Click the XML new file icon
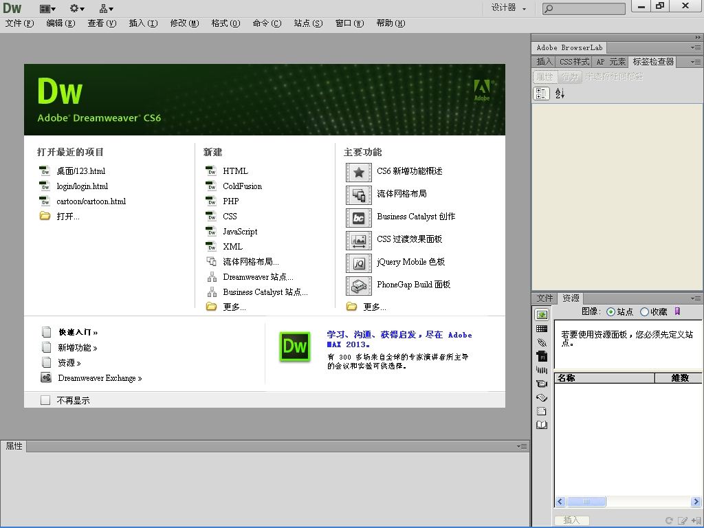The width and height of the screenshot is (704, 528). pos(212,247)
